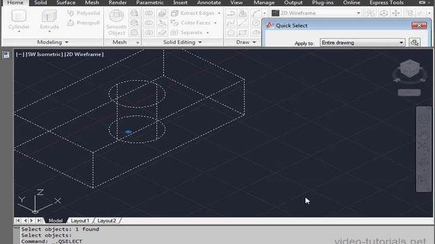Click the pan tool on navigation bar

tap(424, 134)
